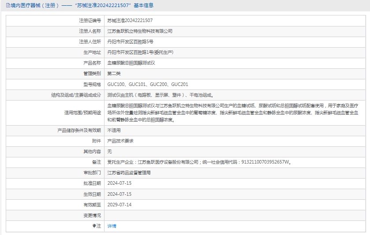Open the 详情 link in the last row
This screenshot has height=235, width=370.
(112, 226)
